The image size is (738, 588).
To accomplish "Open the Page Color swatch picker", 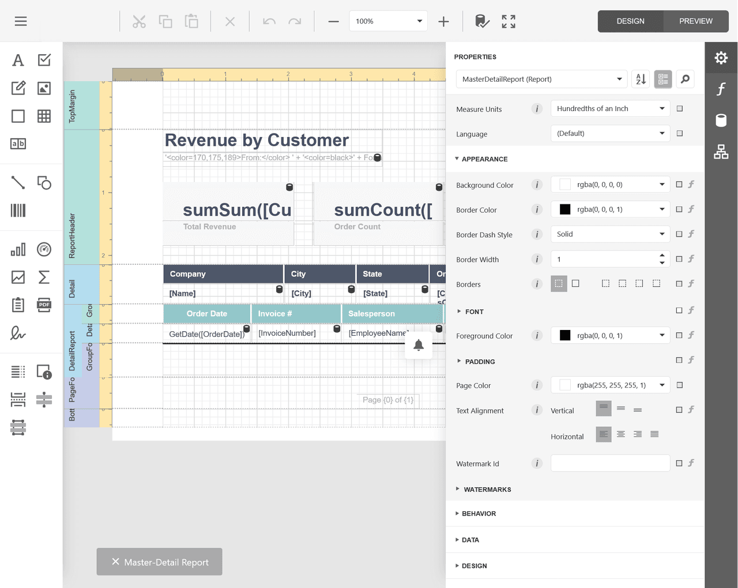I will coord(565,385).
